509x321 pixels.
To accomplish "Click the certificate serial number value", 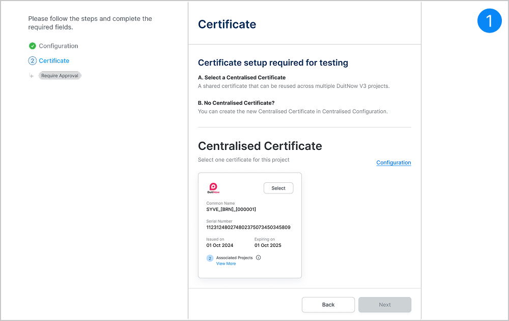I will [x=248, y=227].
